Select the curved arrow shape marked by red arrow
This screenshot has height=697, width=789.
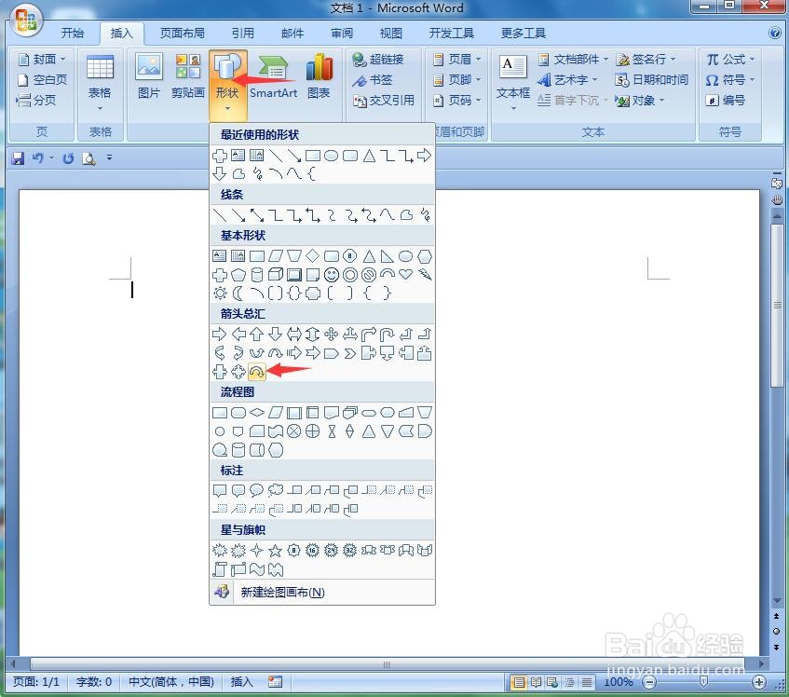click(257, 371)
